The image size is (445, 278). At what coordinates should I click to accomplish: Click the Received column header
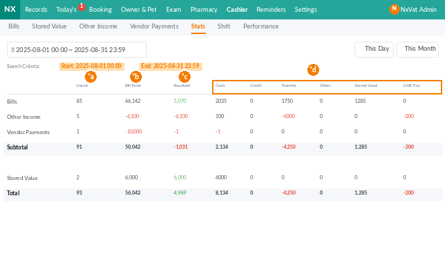[181, 85]
